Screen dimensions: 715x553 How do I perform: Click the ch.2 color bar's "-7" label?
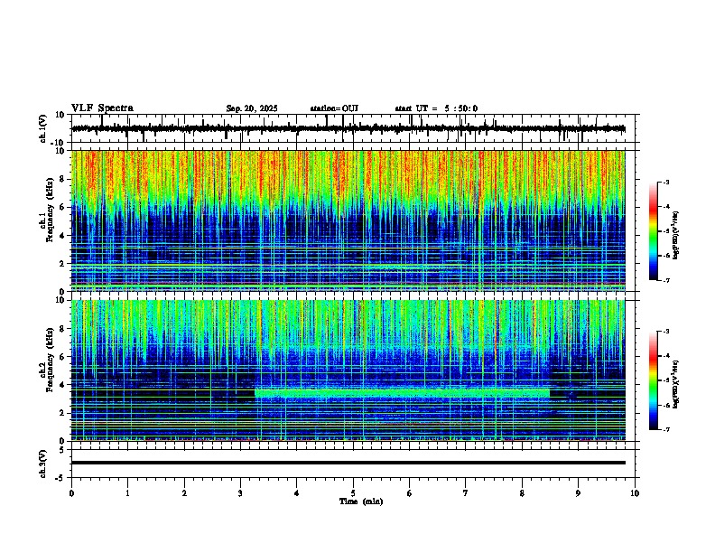665,430
